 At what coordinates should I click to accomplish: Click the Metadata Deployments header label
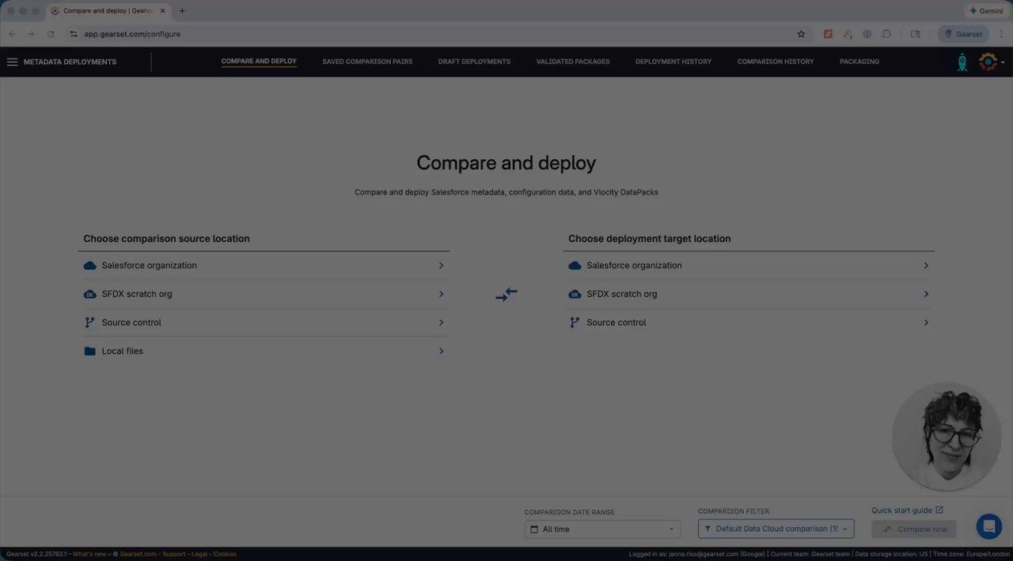click(x=70, y=62)
